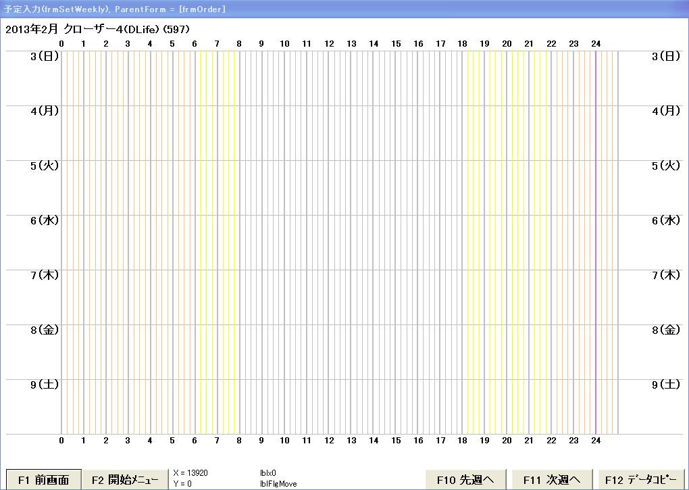Click hour 7 marker on top time axis

pos(217,44)
